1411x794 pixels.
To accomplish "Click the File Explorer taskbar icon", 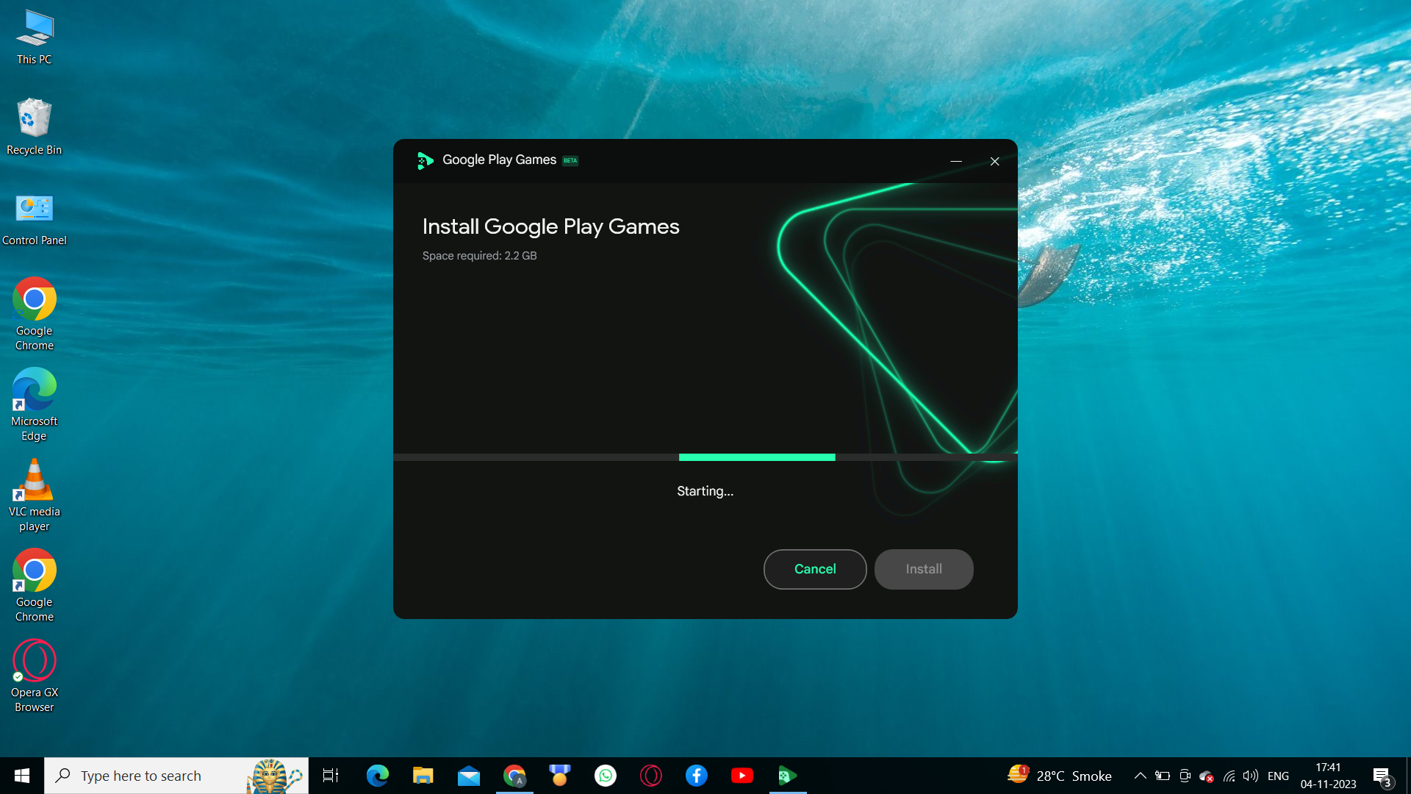I will 423,776.
